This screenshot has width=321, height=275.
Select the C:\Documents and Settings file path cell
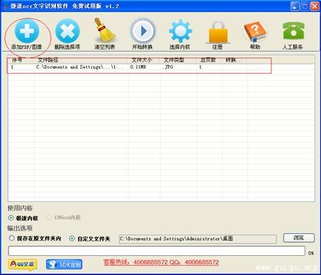pyautogui.click(x=79, y=67)
